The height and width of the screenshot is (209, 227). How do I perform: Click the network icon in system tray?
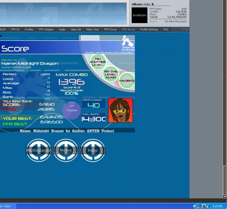pyautogui.click(x=199, y=206)
